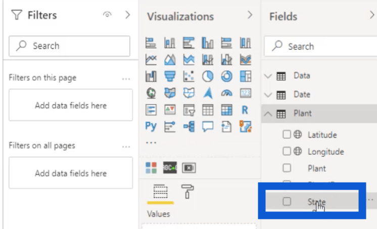This screenshot has width=377, height=229.
Task: Tick the Latitude field checkbox
Action: click(287, 135)
